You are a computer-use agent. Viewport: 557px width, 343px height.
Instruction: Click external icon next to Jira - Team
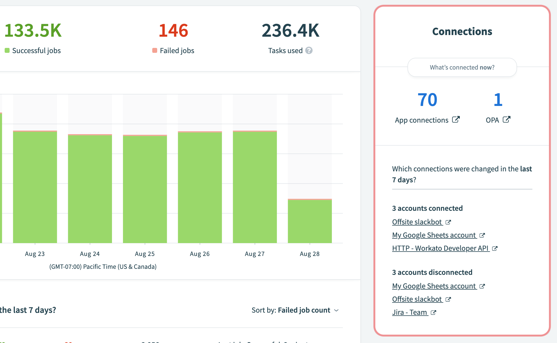click(x=433, y=313)
